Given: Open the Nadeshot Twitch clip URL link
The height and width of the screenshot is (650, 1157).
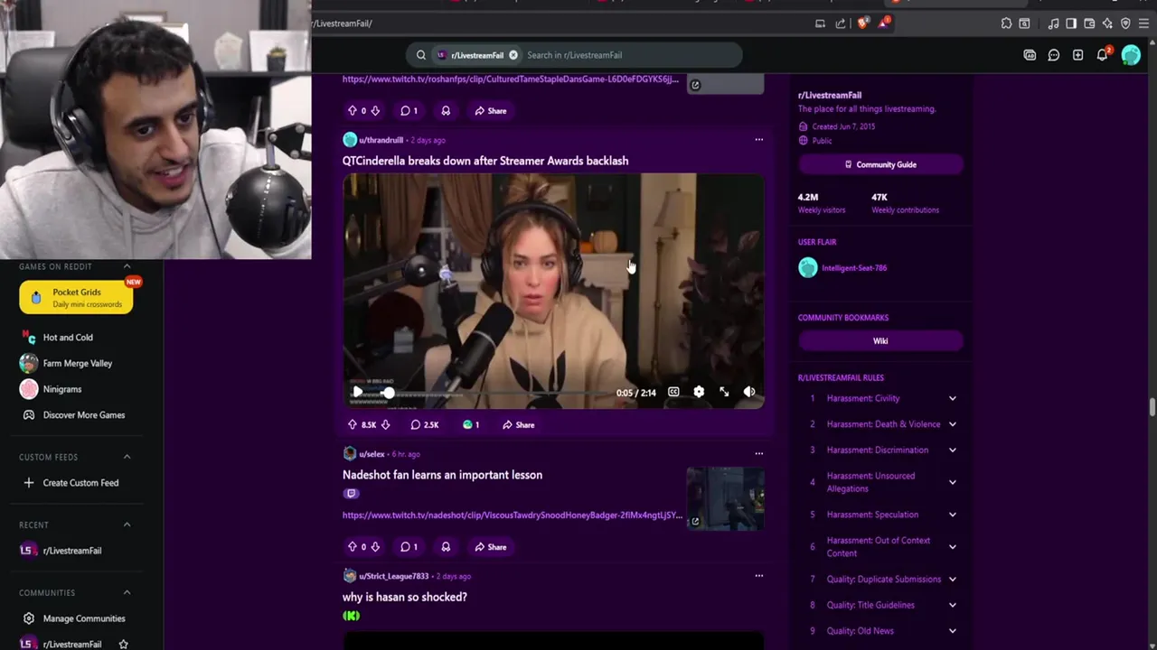Looking at the screenshot, I should tap(512, 515).
